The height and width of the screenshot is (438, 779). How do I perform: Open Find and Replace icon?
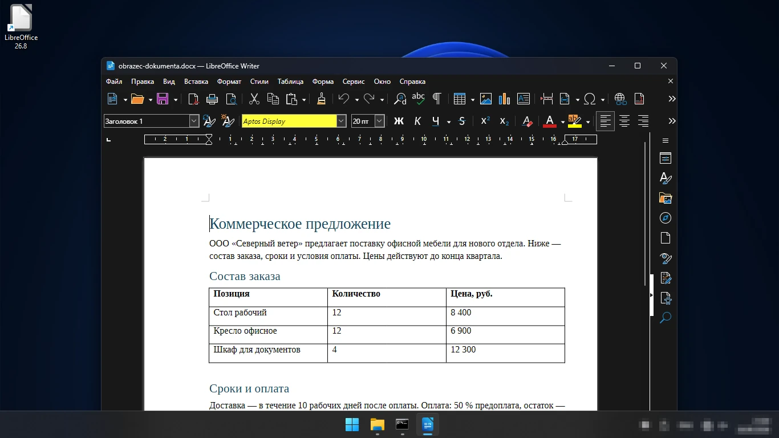400,99
